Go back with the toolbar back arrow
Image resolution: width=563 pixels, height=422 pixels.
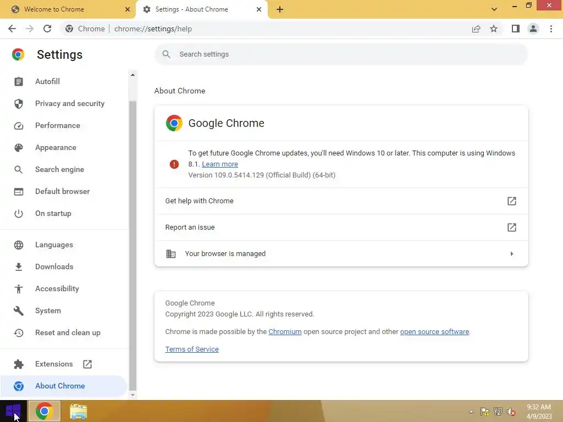(x=12, y=29)
